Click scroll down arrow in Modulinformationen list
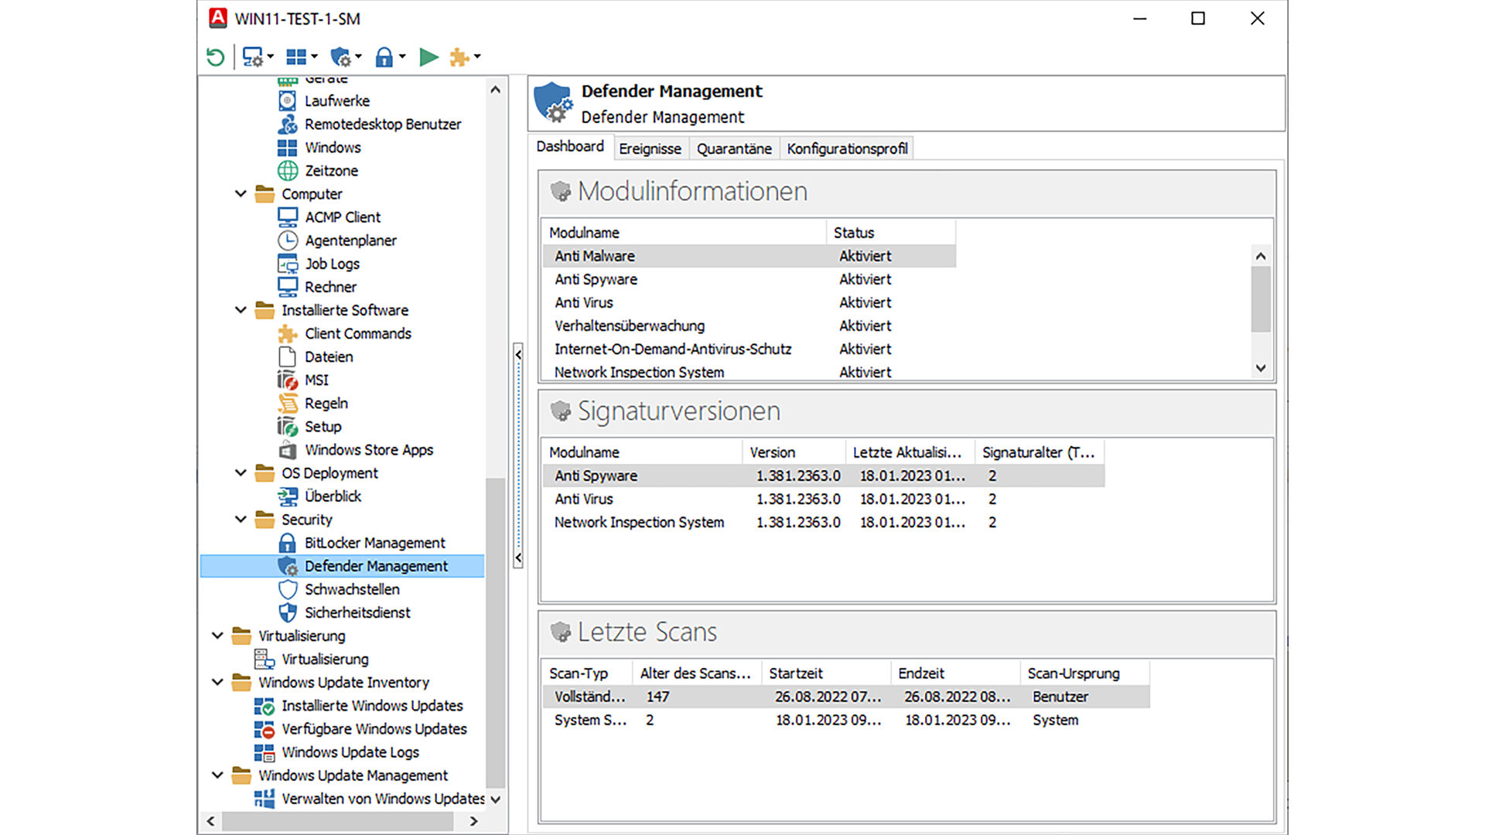 click(x=1261, y=368)
